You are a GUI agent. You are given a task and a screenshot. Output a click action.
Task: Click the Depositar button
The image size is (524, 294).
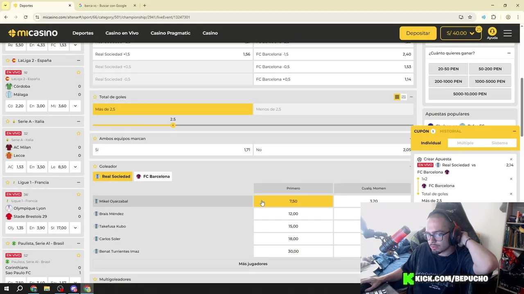click(x=418, y=33)
